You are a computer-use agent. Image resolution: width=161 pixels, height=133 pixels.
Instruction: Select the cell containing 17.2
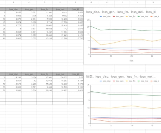60,29
